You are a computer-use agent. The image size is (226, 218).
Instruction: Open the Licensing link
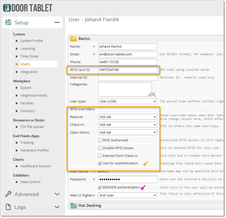click(28, 48)
